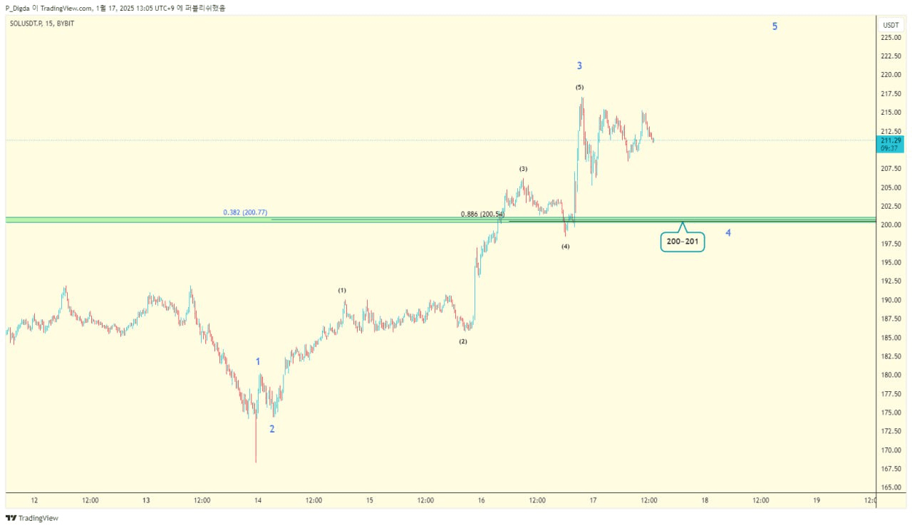This screenshot has width=912, height=528.
Task: Click date 12 on the time axis
Action: [34, 500]
